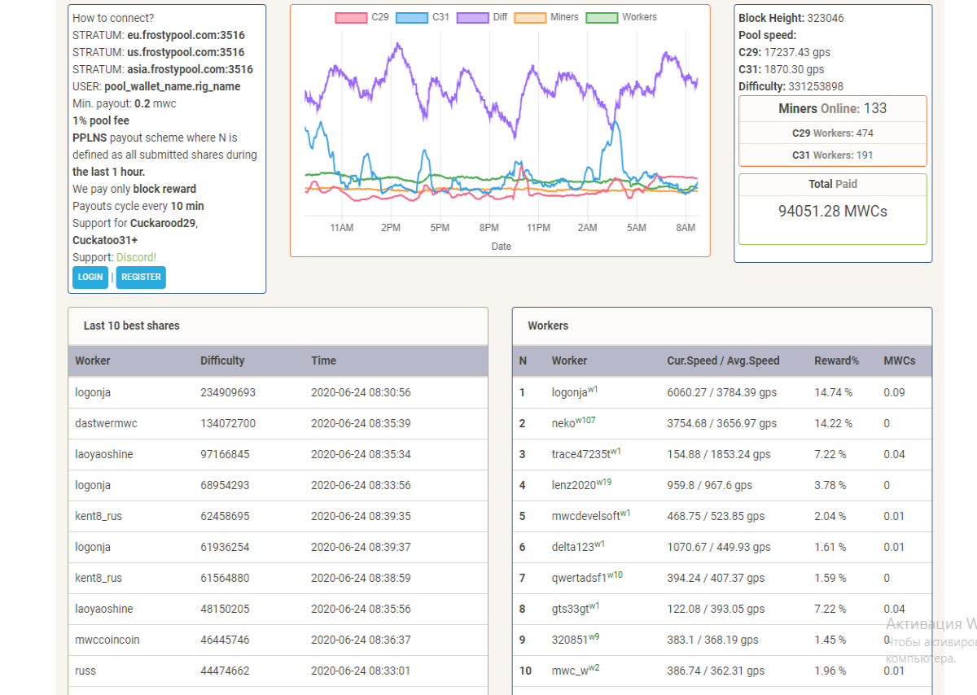Select worker logonja row in Workers table
The image size is (977, 695).
(722, 392)
